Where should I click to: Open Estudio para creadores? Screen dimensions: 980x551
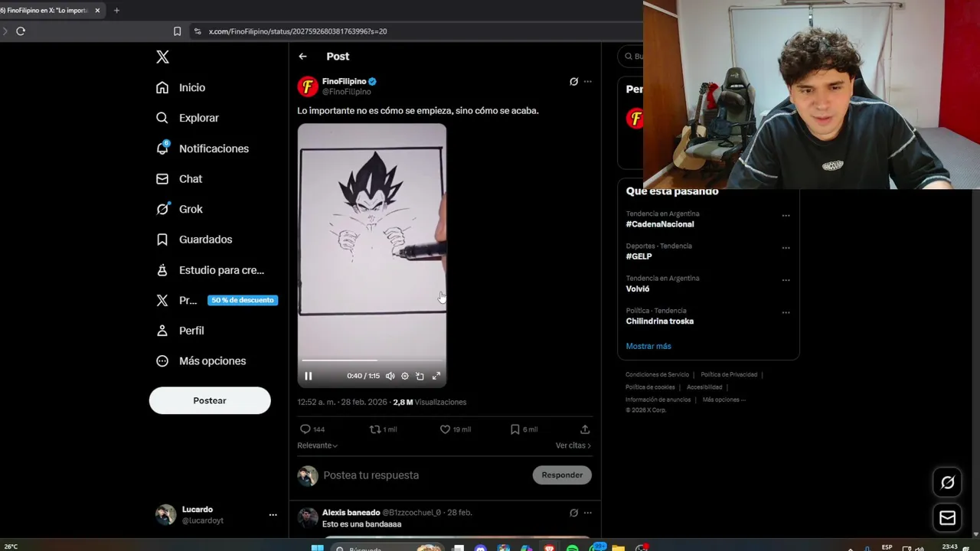pyautogui.click(x=210, y=270)
